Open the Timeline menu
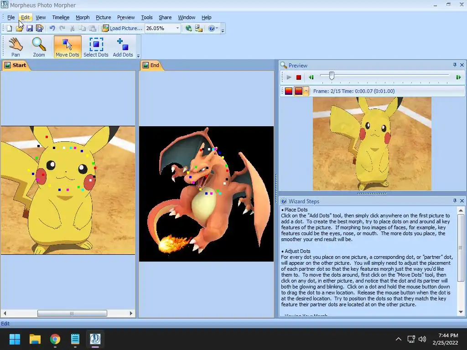 61,17
